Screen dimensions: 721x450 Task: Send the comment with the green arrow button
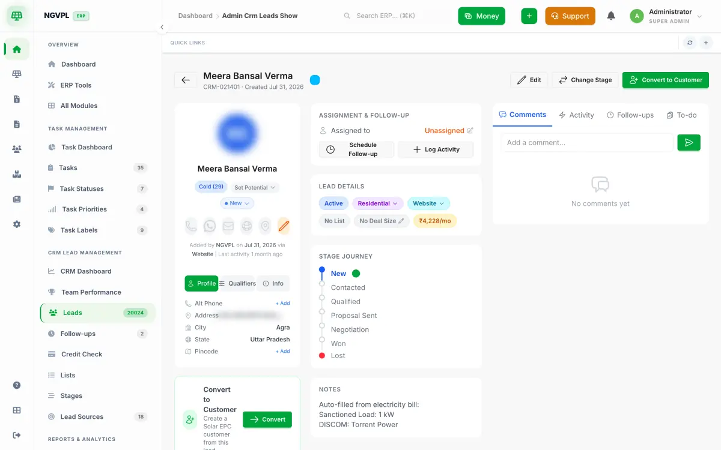click(x=689, y=143)
